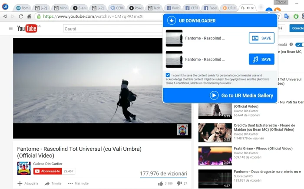Open the Fratii Grime - Whooo title link

click(263, 149)
